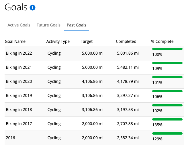Click the 5,482.11 mi completed value
This screenshot has height=151, width=184.
pos(128,67)
